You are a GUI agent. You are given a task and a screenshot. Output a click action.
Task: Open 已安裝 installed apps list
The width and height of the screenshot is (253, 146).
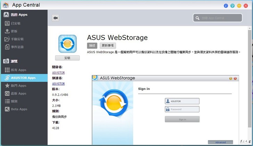coord(16,23)
